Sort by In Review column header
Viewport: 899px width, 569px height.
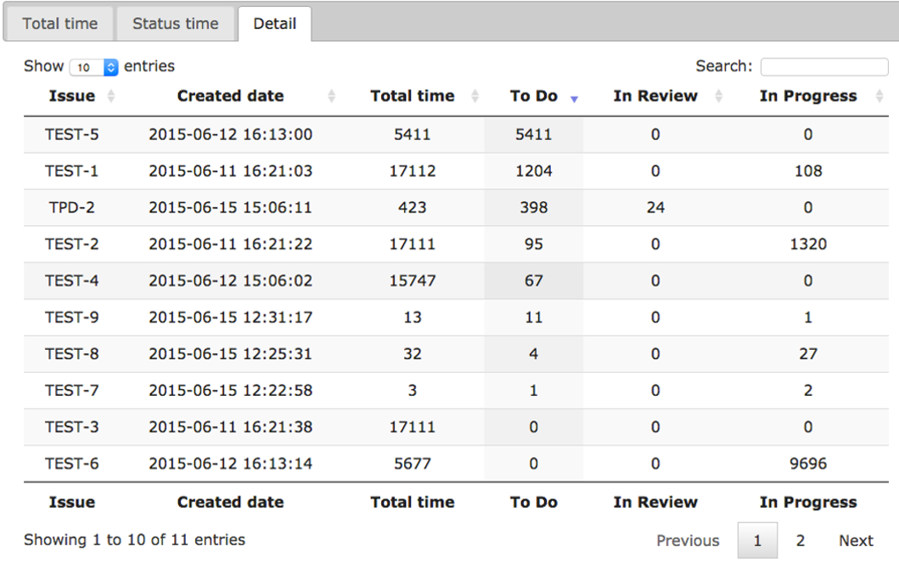[x=655, y=96]
